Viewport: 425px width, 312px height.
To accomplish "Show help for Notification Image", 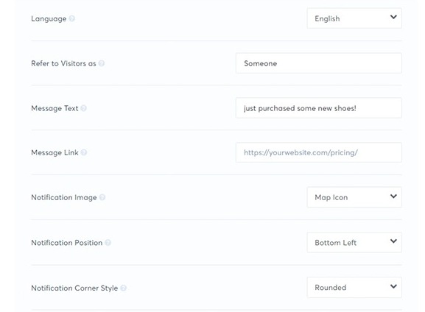I will click(102, 197).
